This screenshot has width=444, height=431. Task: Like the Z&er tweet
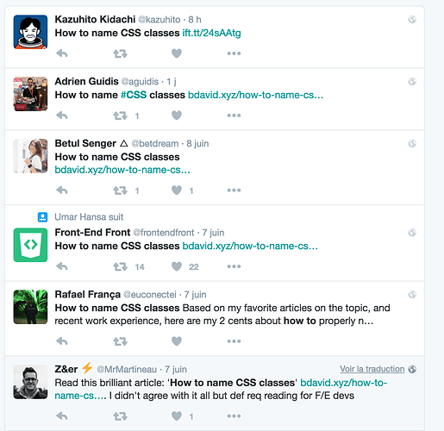coord(177,416)
